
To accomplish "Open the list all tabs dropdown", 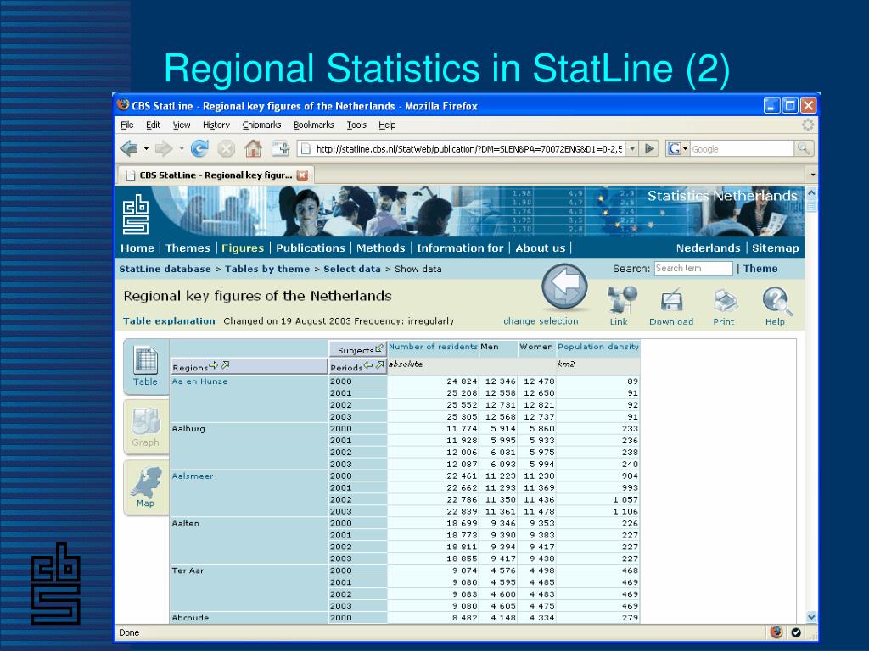I will pos(812,175).
